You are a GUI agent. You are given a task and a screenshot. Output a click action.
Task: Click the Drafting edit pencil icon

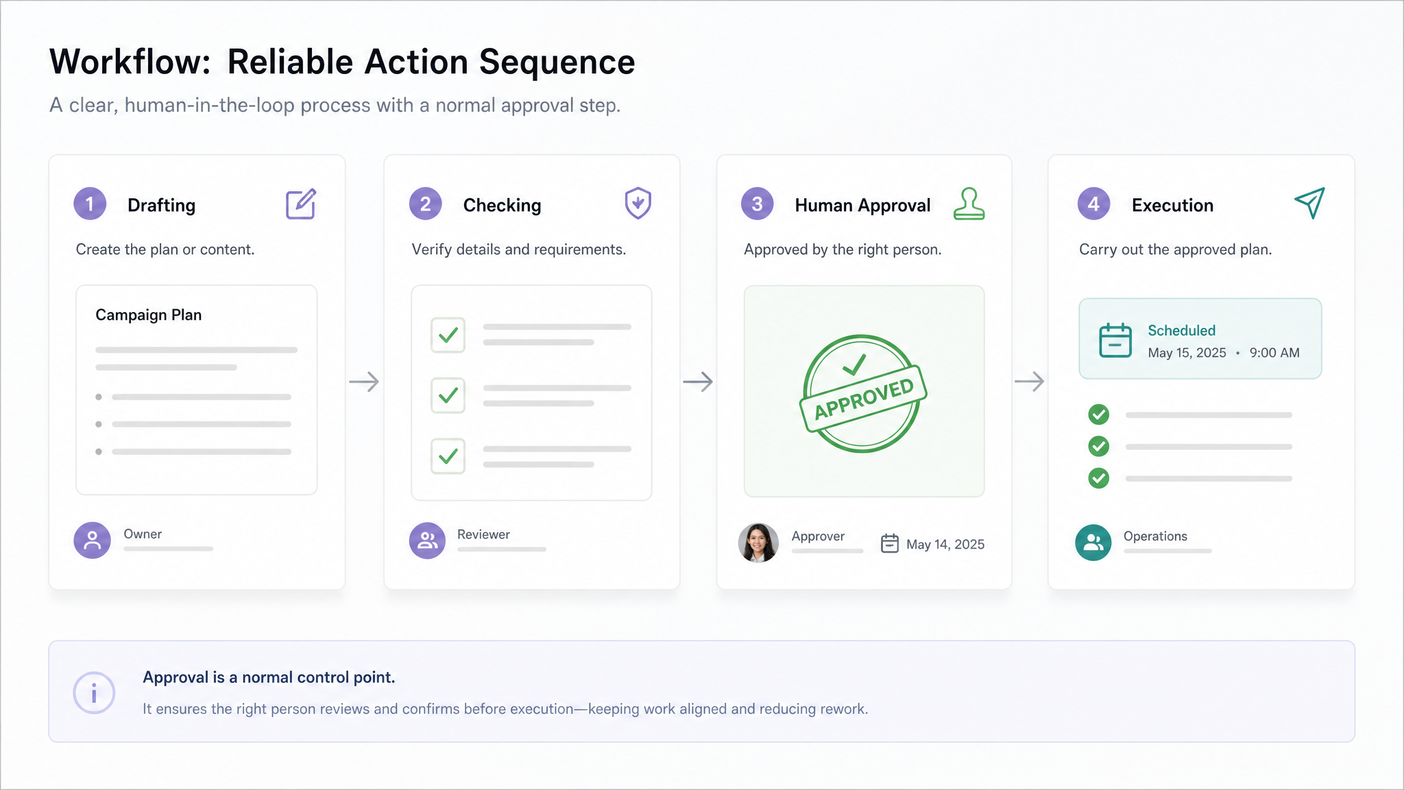click(x=301, y=204)
